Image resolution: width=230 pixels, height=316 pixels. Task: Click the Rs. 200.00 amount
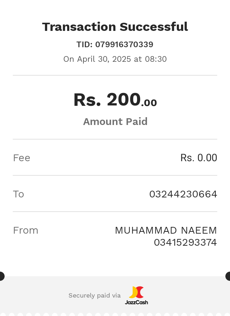click(115, 99)
